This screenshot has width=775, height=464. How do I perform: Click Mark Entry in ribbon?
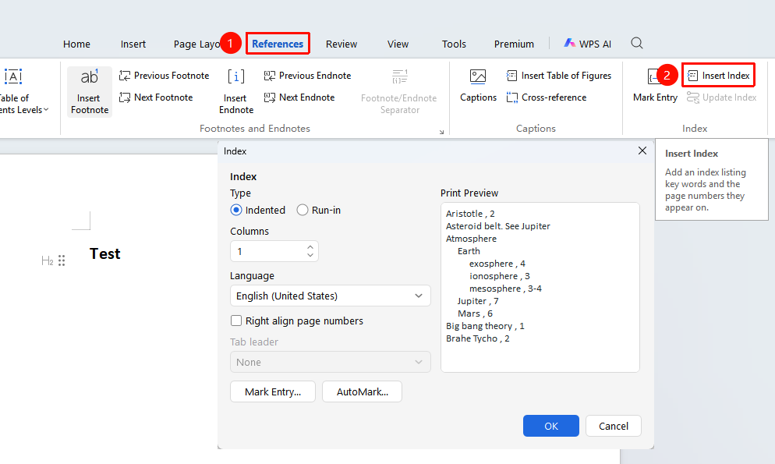[655, 86]
